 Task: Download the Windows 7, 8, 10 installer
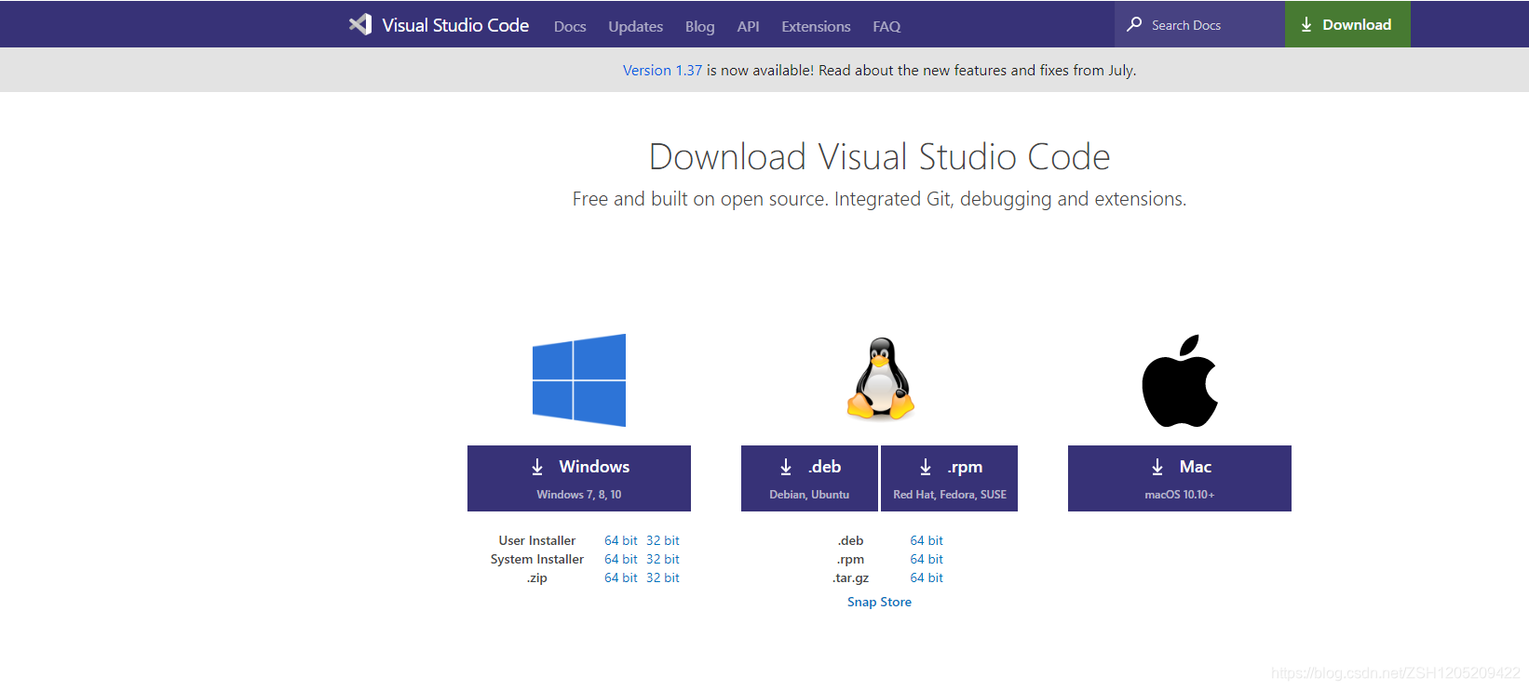pyautogui.click(x=579, y=478)
